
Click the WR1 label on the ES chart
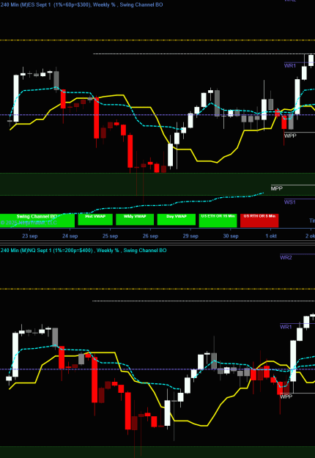point(290,66)
